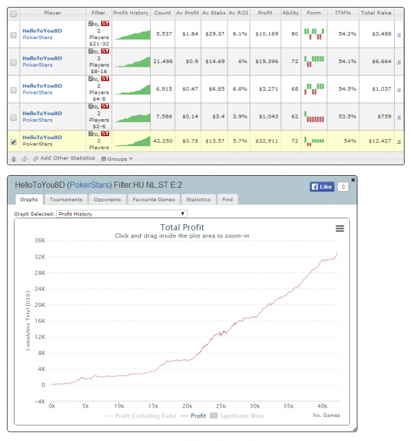Image resolution: width=411 pixels, height=441 pixels.
Task: Toggle Significant Wins legend series
Action: (x=237, y=416)
